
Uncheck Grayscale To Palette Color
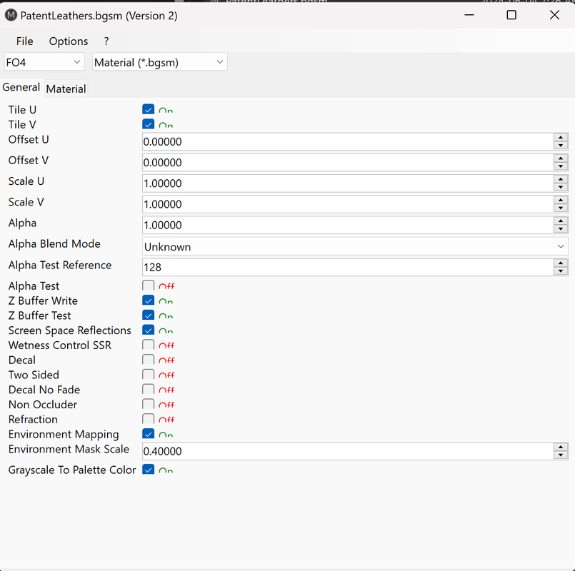point(148,469)
